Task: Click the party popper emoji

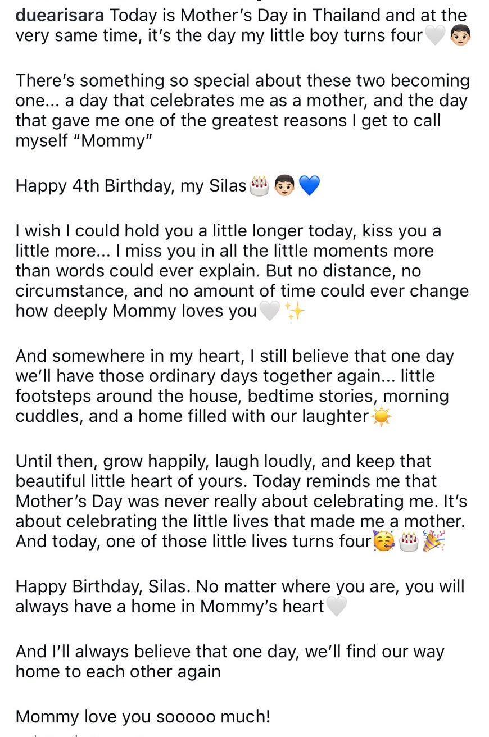Action: (433, 542)
